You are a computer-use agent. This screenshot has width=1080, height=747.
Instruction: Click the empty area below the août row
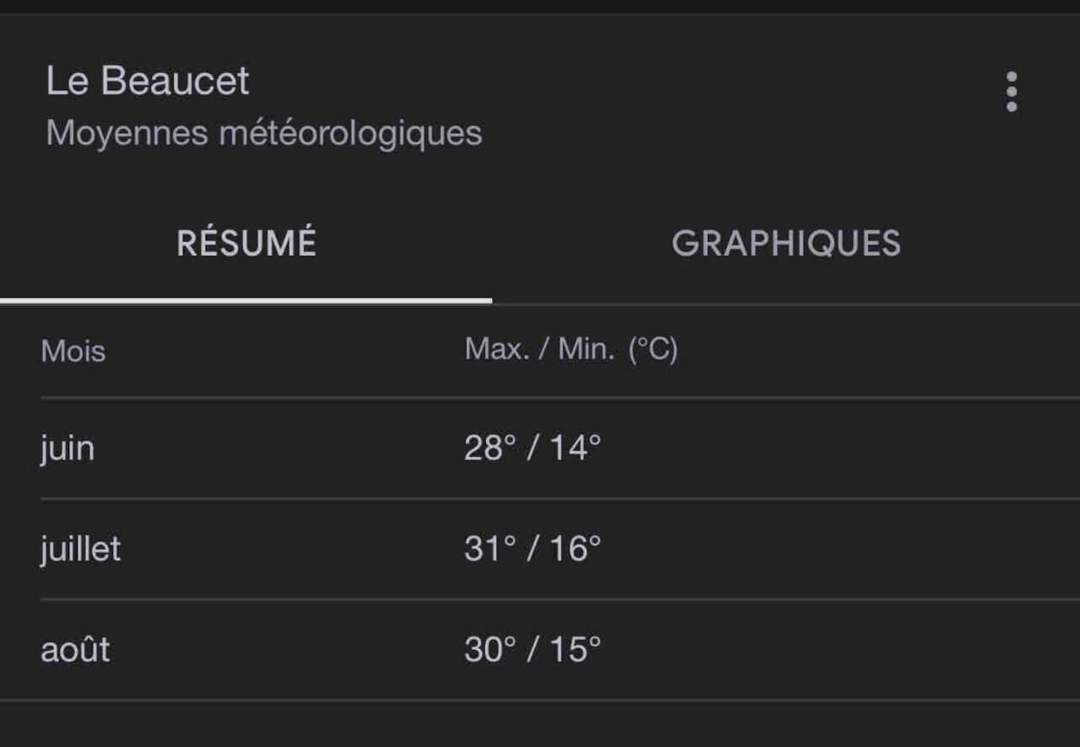tap(540, 724)
